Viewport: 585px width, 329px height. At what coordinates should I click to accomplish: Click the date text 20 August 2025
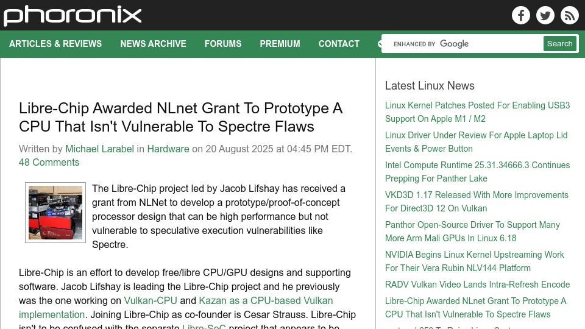tap(239, 149)
